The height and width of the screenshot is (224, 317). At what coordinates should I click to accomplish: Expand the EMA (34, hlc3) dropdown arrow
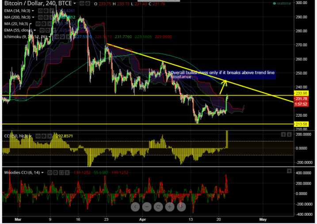click(33, 11)
